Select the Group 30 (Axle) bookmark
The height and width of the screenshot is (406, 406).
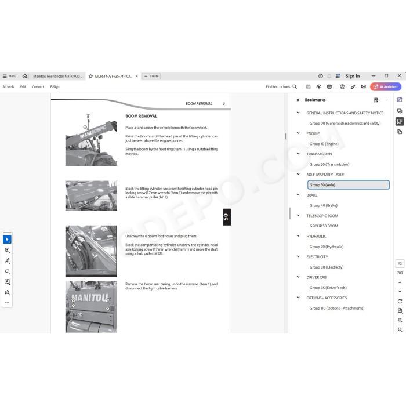pos(349,185)
